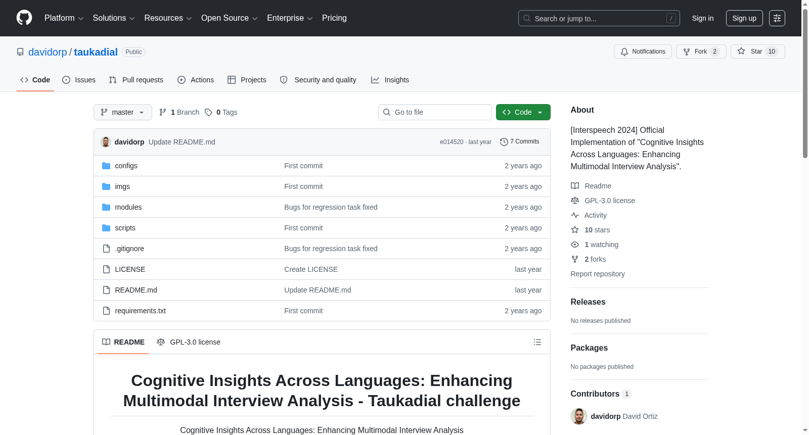Click the Report repository link
Viewport: 809px width, 435px height.
[x=598, y=274]
